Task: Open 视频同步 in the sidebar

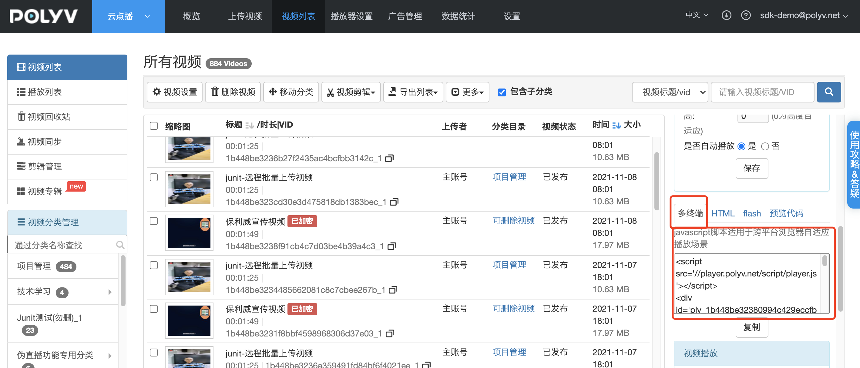Action: click(67, 142)
